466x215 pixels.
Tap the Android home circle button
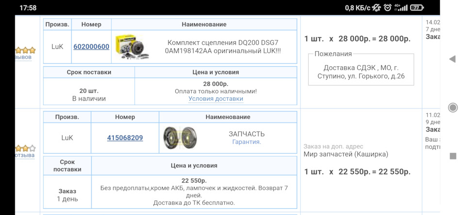[452, 107]
